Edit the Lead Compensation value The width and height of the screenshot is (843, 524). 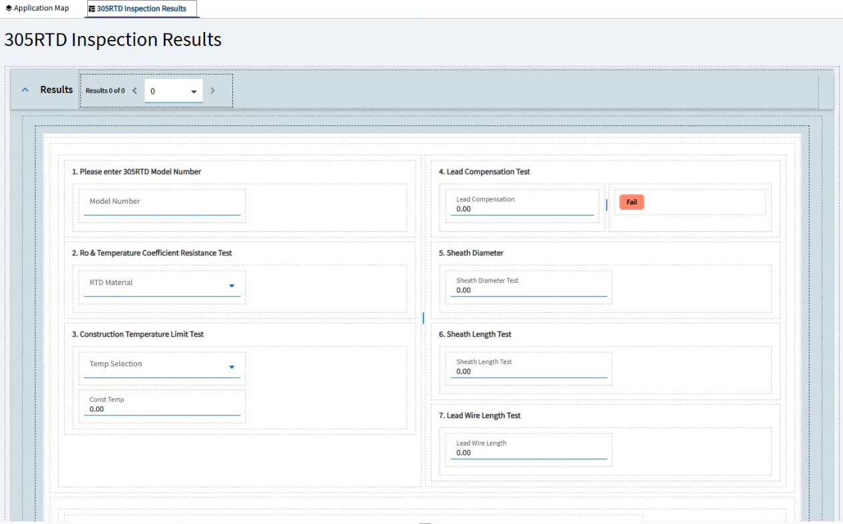click(521, 208)
